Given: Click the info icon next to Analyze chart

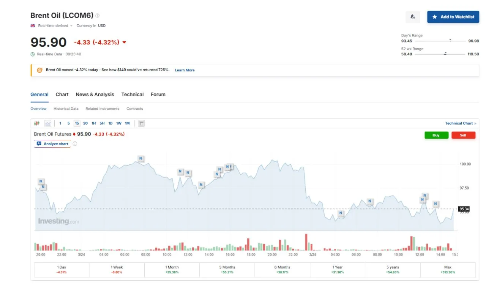Looking at the screenshot, I should 75,144.
